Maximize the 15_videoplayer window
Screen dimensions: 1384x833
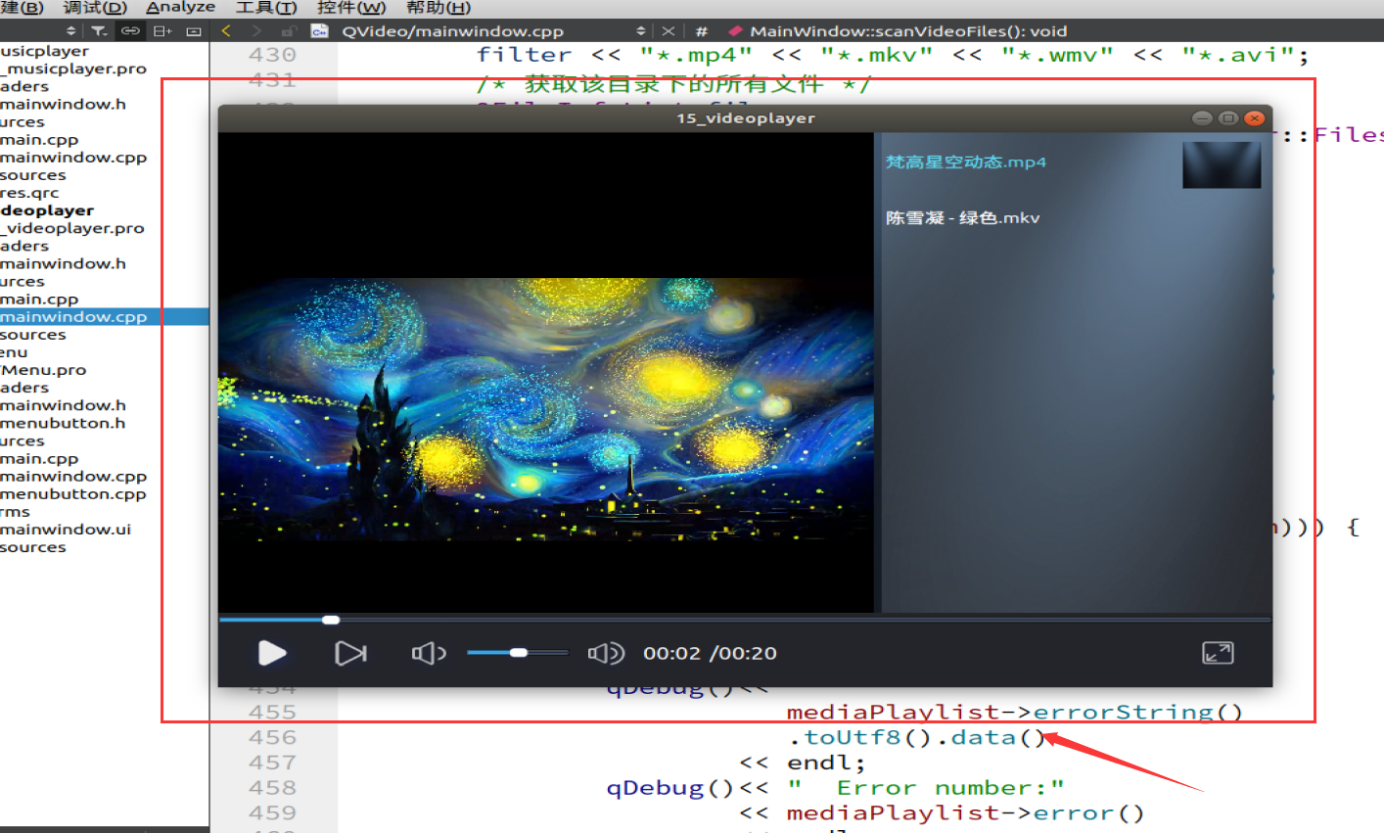click(1228, 118)
